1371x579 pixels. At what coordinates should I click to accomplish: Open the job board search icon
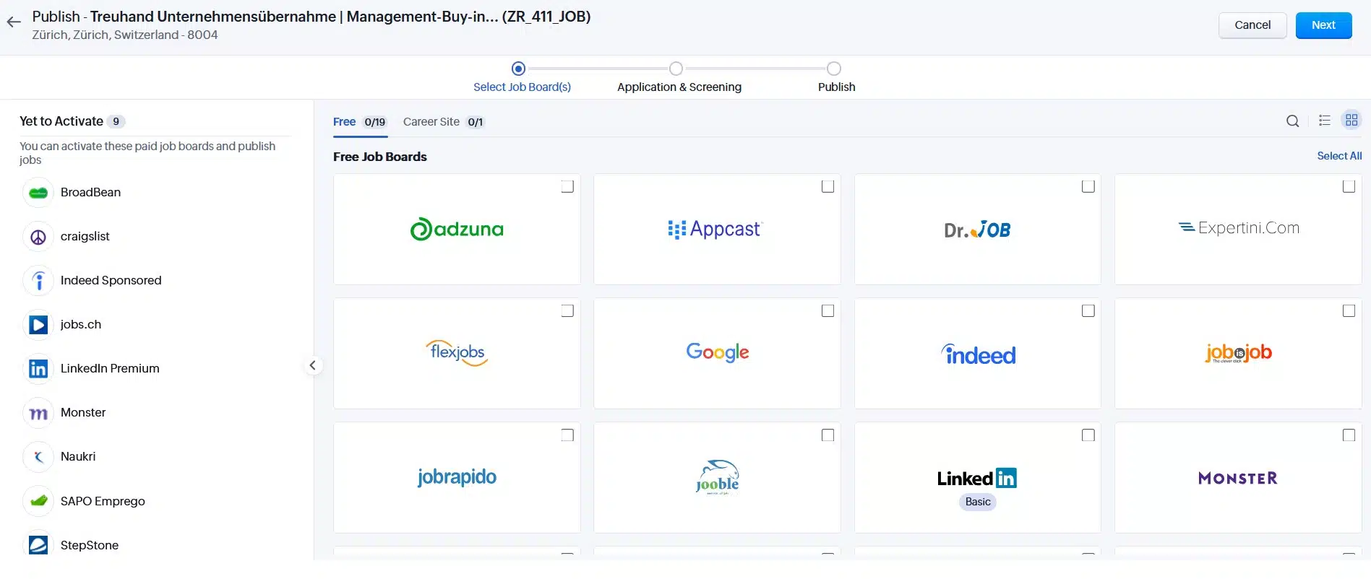point(1292,121)
